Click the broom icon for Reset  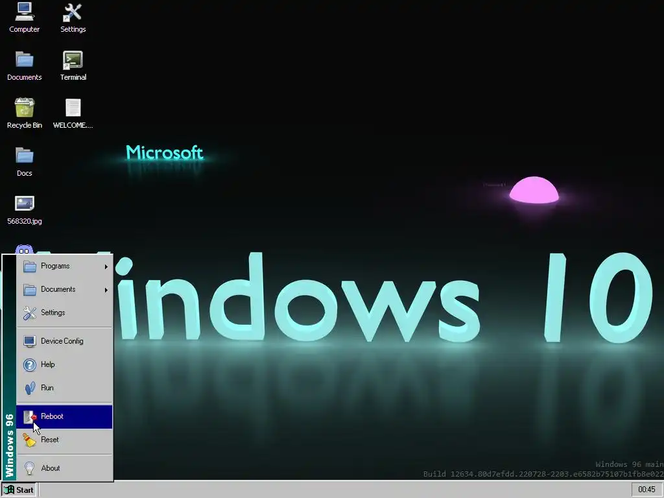(30, 440)
